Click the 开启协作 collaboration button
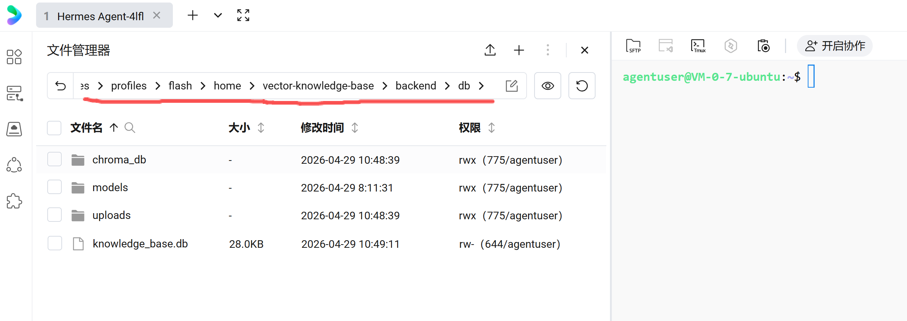The height and width of the screenshot is (321, 907). pyautogui.click(x=835, y=46)
